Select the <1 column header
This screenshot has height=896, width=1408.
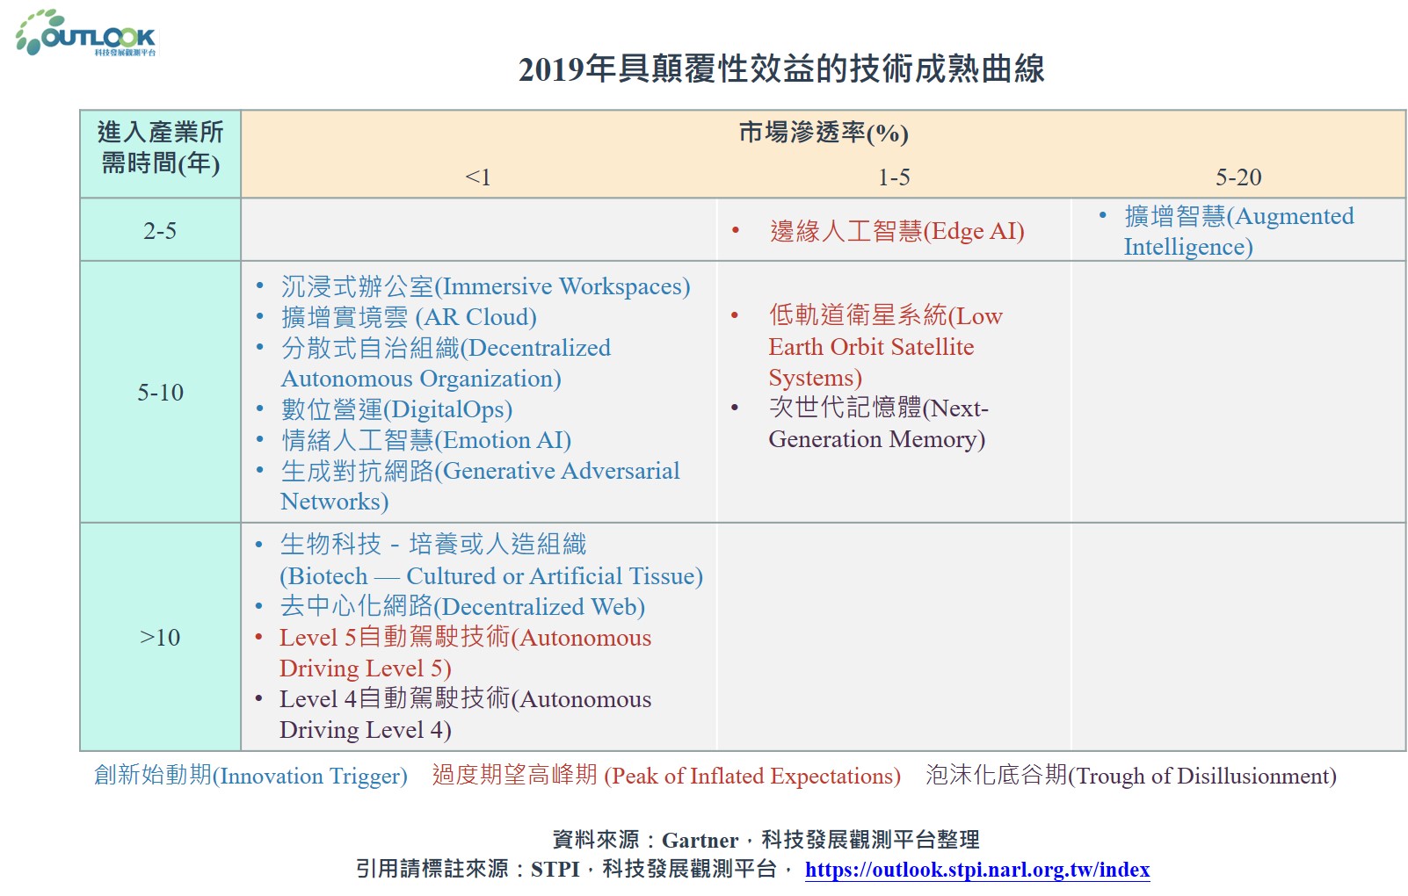478,177
